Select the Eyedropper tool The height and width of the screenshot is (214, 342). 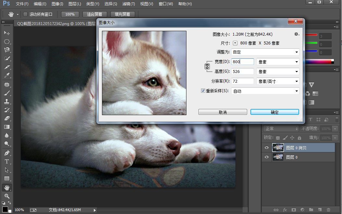pos(7,75)
